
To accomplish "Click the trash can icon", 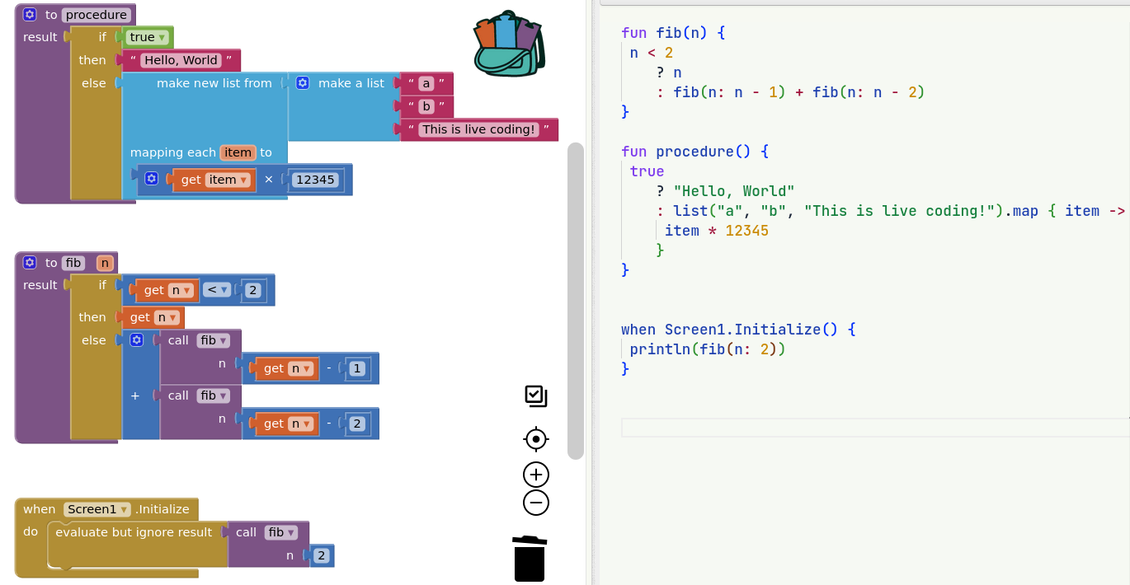I will (x=530, y=559).
